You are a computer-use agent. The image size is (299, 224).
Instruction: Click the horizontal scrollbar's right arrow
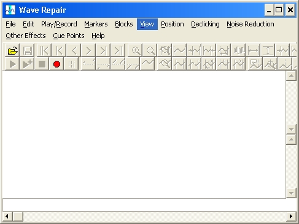(x=291, y=216)
